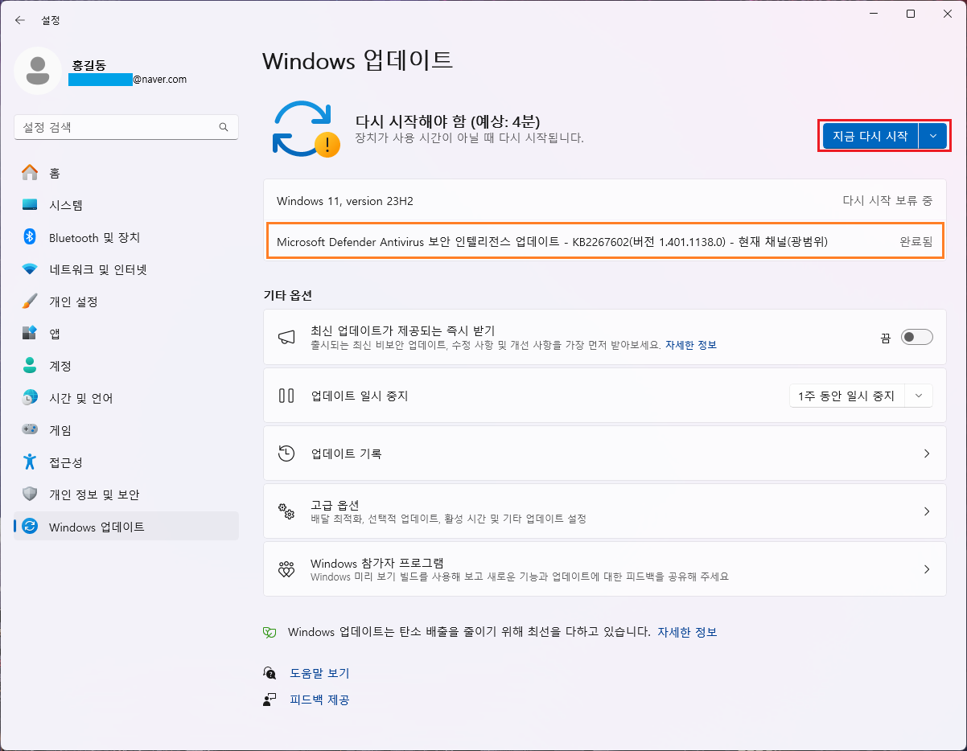Image resolution: width=967 pixels, height=751 pixels.
Task: Go to 시스템 settings
Action: click(x=126, y=205)
